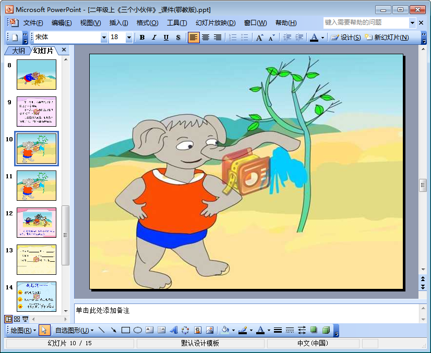Select slide 14 thumbnail
Screen dimensions: 431x353
coord(37,297)
